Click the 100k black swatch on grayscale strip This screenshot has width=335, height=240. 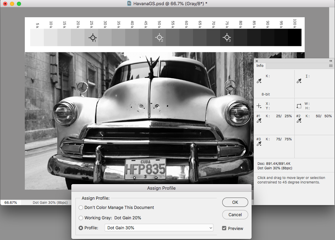click(x=295, y=37)
